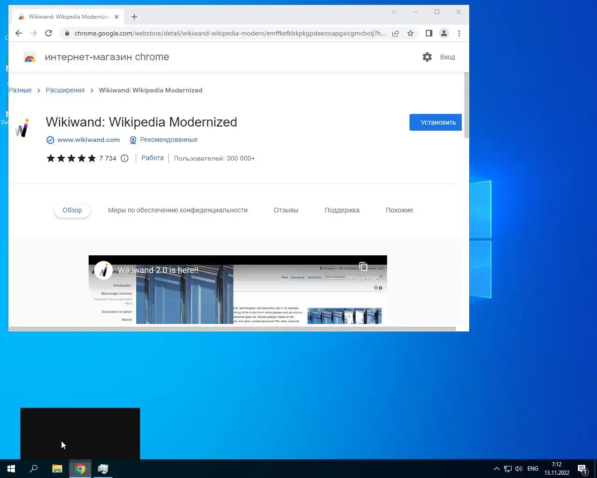597x478 pixels.
Task: Show hidden tray icons
Action: 496,469
